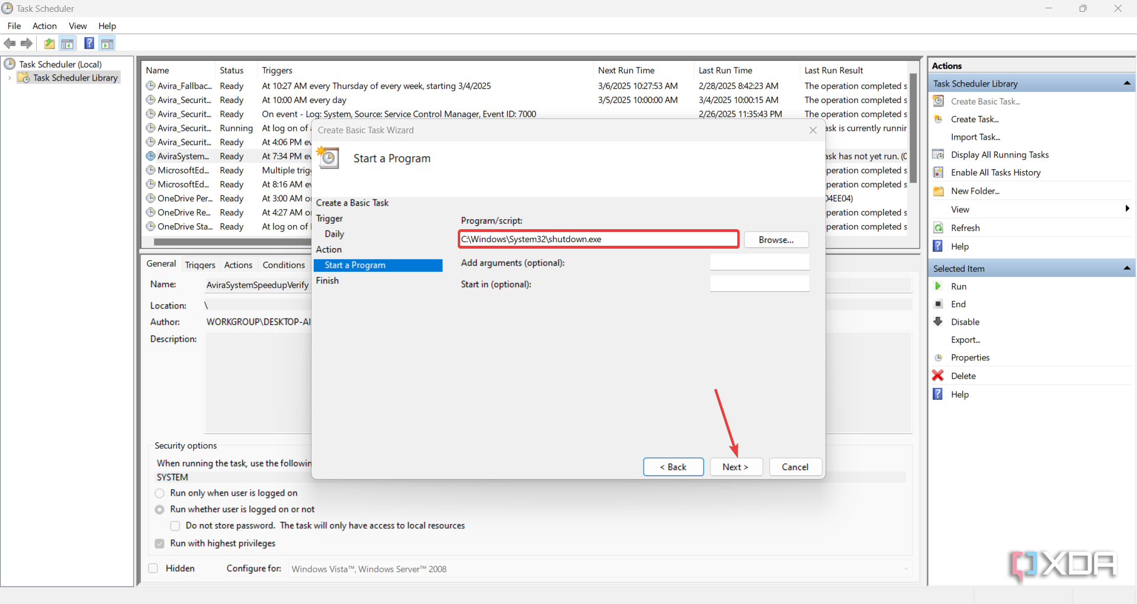This screenshot has width=1137, height=604.
Task: Click the End task square icon
Action: pyautogui.click(x=939, y=304)
